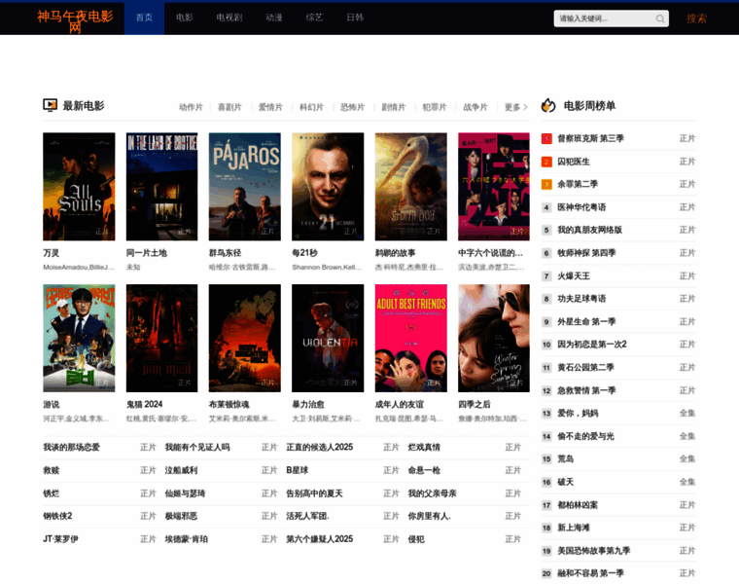Open the 游说 movie poster
Screen dimensions: 739x584
pyautogui.click(x=79, y=338)
